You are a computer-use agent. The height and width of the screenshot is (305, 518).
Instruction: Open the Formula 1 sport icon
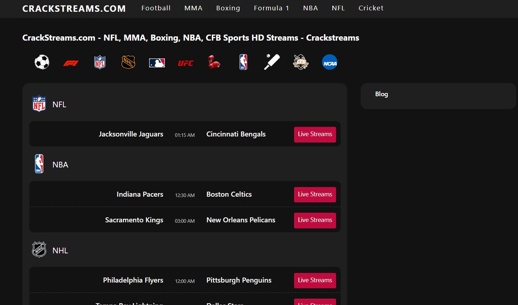coord(70,62)
